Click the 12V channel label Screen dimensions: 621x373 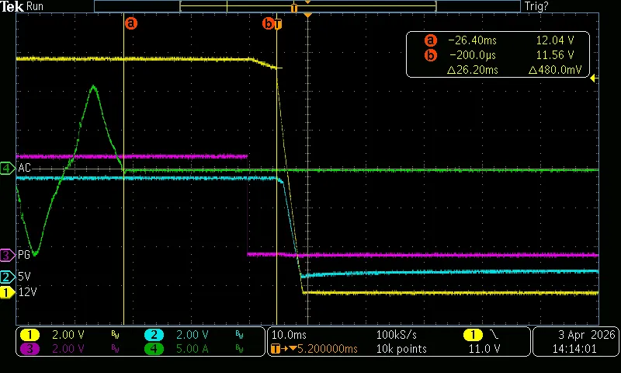point(28,292)
